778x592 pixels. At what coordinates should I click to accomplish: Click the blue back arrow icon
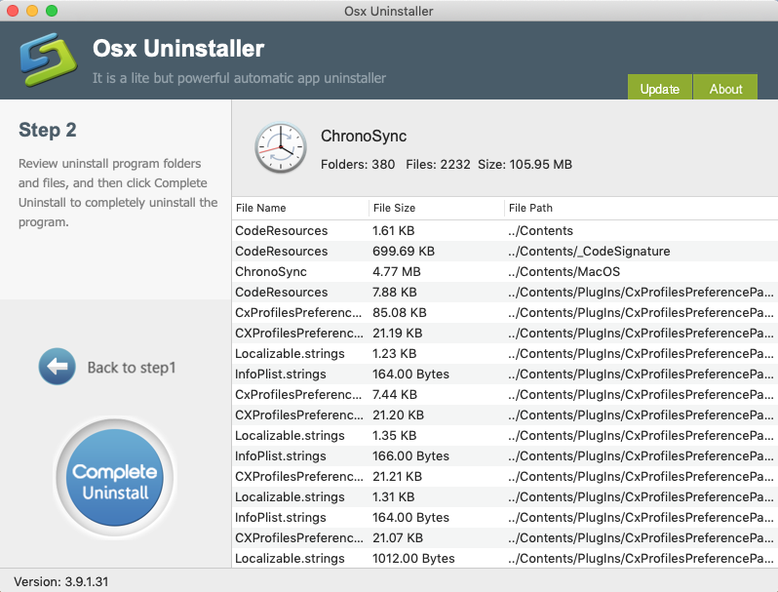pos(57,367)
